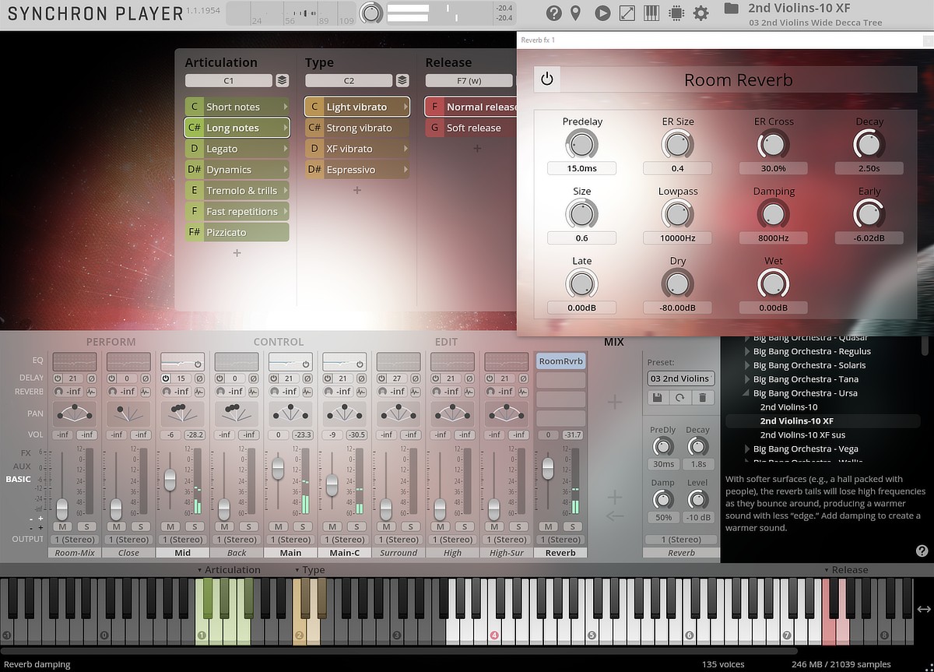This screenshot has width=934, height=672.
Task: Click the Main channel volume fader
Action: [278, 468]
